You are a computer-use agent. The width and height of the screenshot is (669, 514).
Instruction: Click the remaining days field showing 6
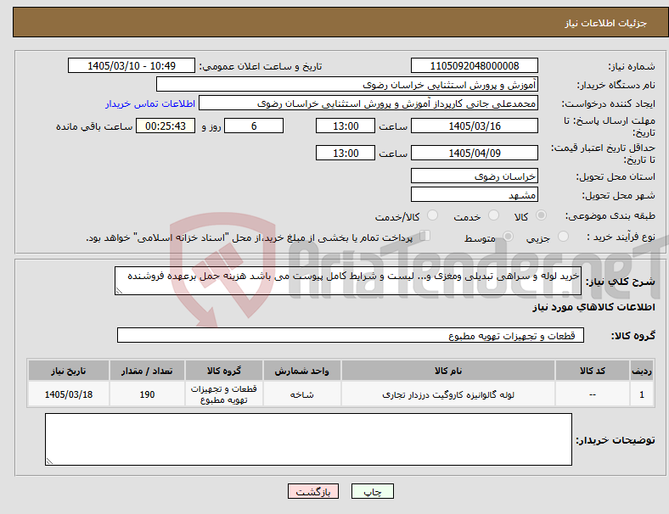254,126
